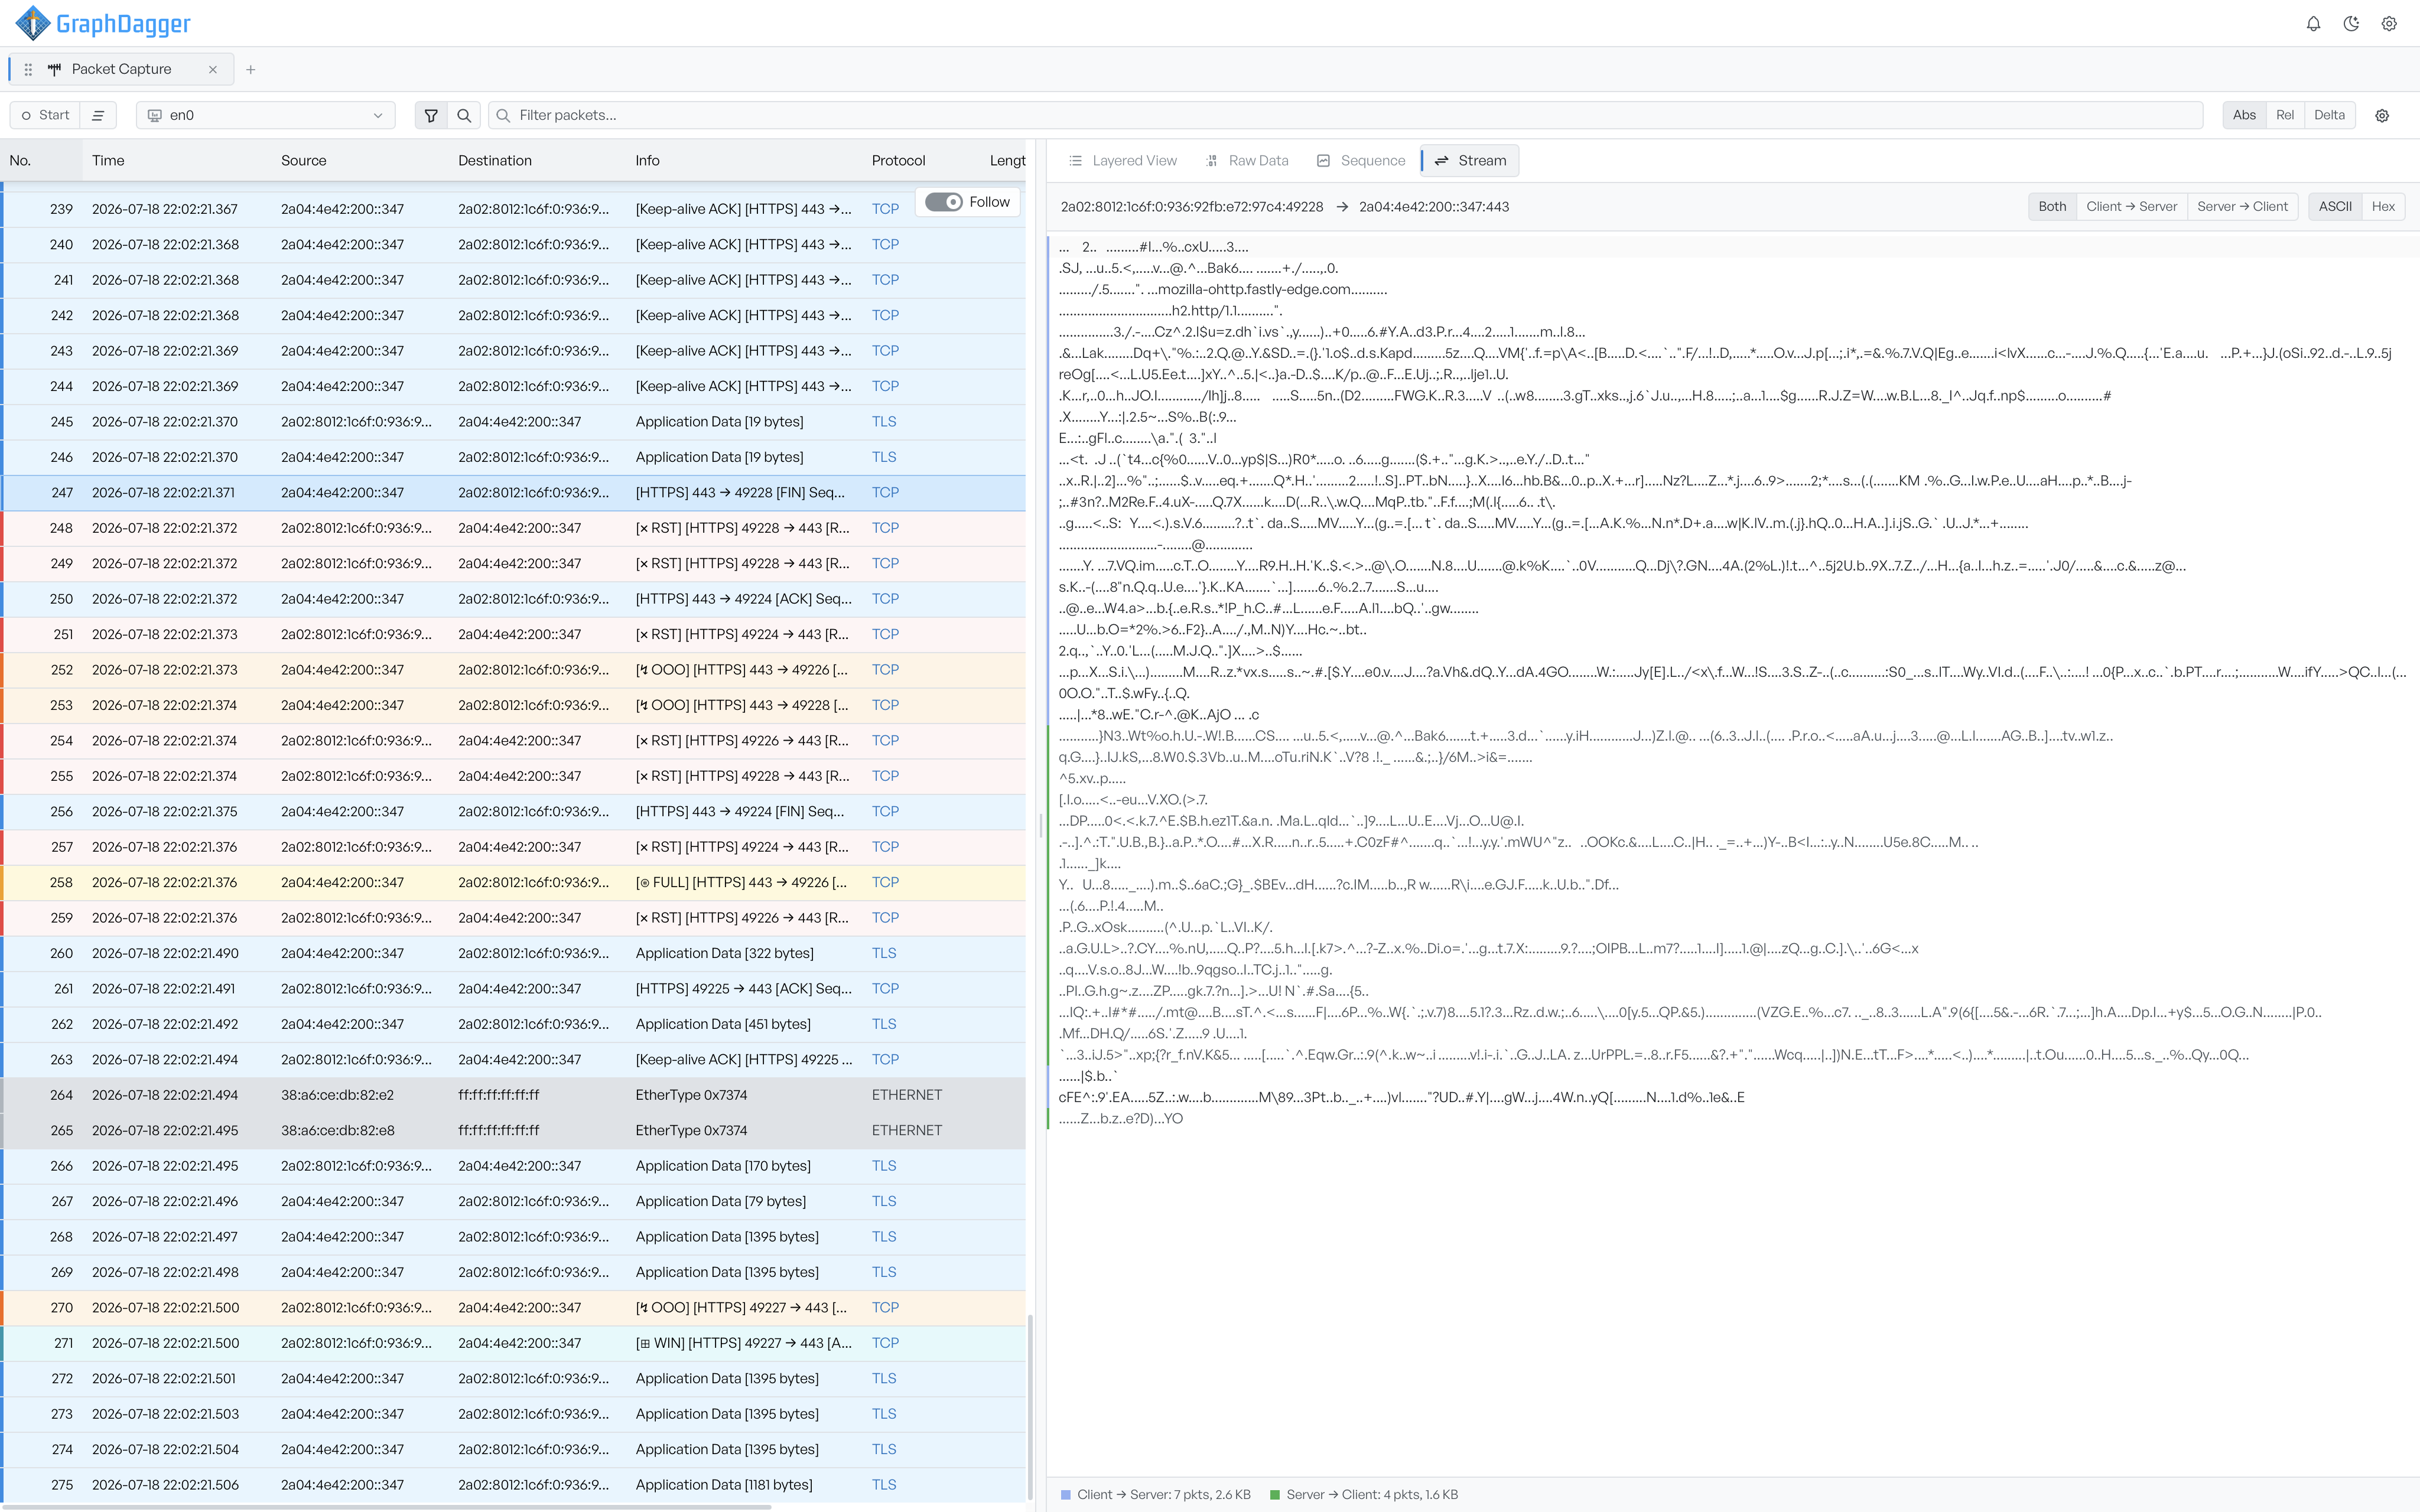
Task: Click Layered View tab list icon
Action: [x=1076, y=160]
